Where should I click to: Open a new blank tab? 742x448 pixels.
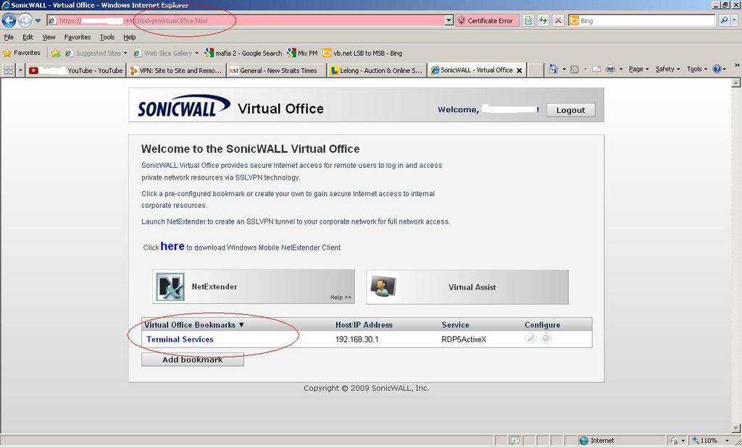point(535,70)
